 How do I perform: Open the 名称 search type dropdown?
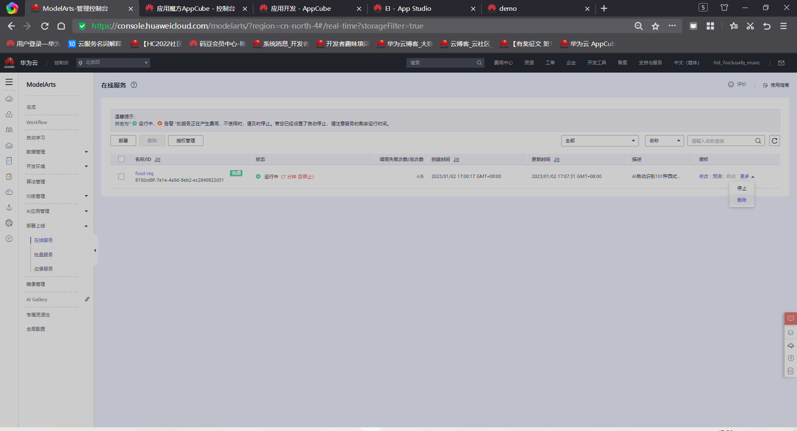tap(665, 141)
